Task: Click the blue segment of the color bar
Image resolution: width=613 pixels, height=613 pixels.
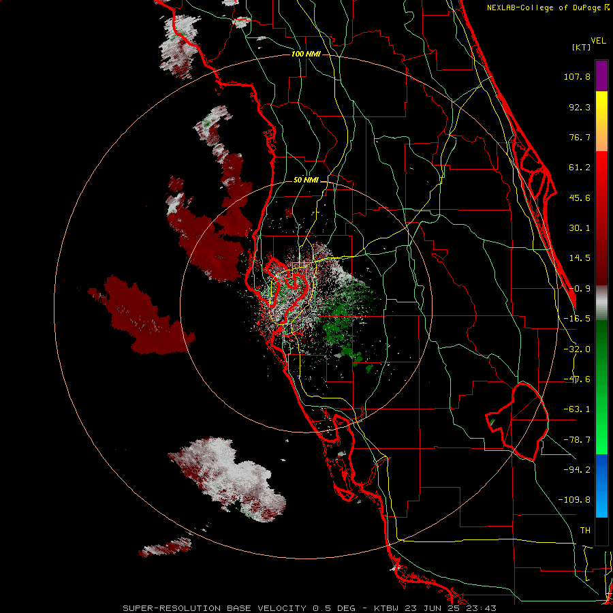Action: 601,486
